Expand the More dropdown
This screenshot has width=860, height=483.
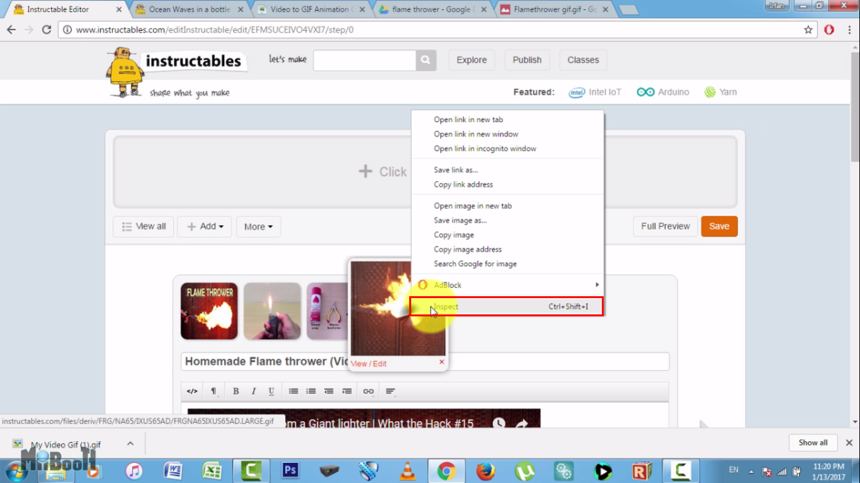(259, 226)
